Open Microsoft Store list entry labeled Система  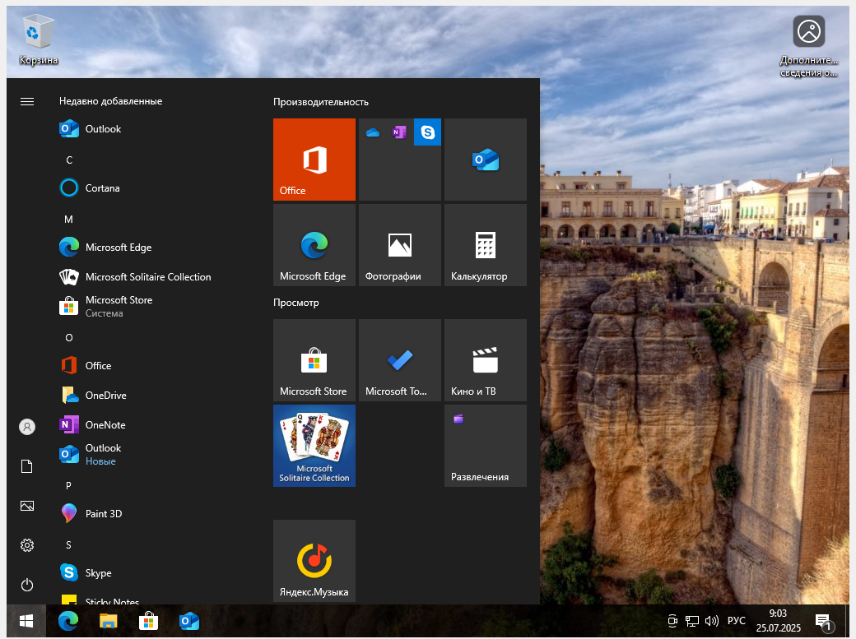(x=153, y=306)
